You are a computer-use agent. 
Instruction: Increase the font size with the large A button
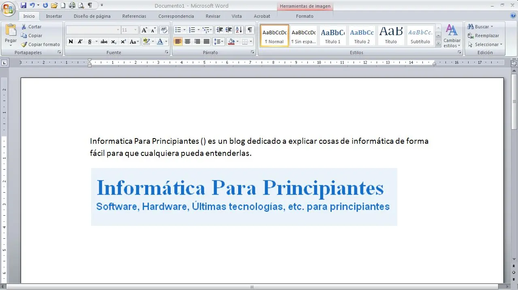click(x=144, y=30)
